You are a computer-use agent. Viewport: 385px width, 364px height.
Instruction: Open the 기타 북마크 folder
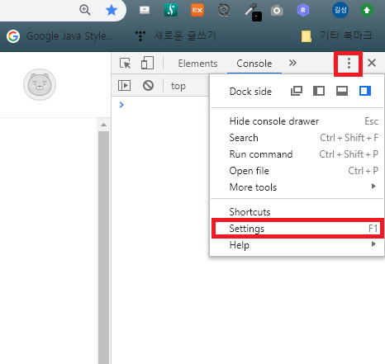(336, 36)
